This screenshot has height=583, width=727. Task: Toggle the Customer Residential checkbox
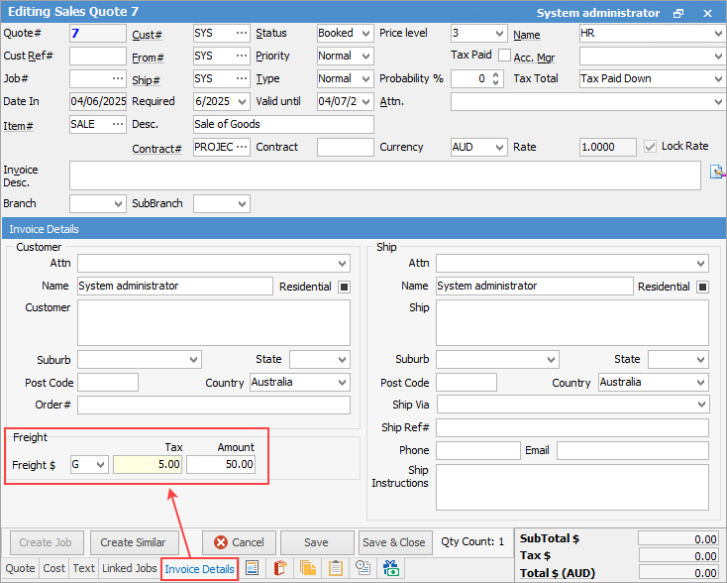[x=344, y=287]
